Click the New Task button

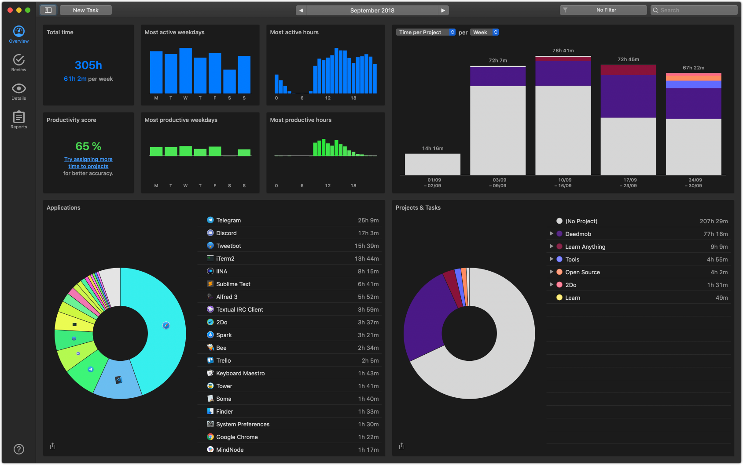point(86,10)
